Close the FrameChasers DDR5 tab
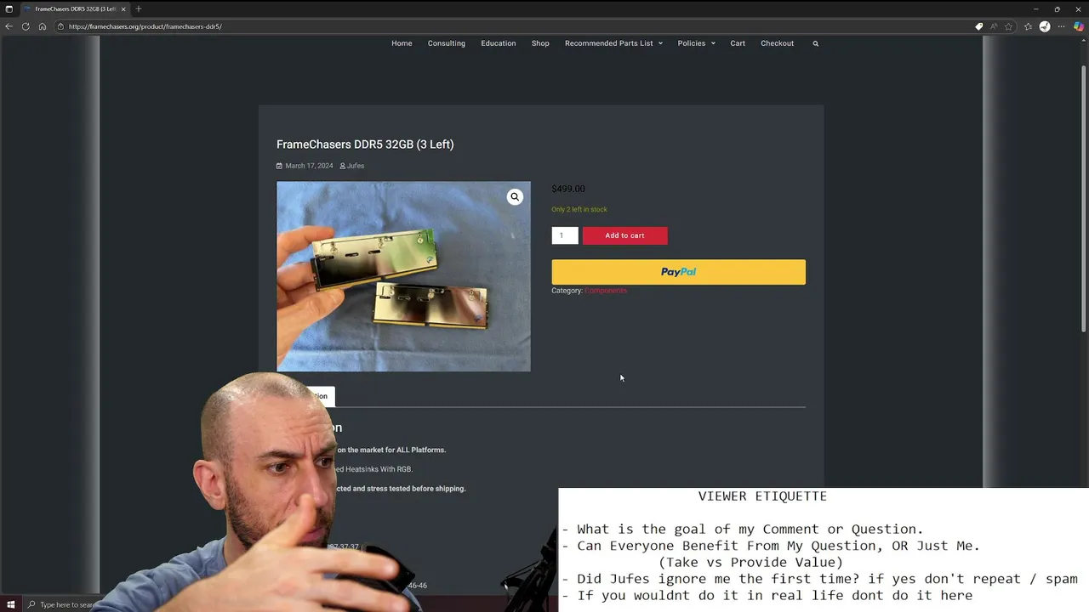The height and width of the screenshot is (612, 1089). pyautogui.click(x=123, y=8)
